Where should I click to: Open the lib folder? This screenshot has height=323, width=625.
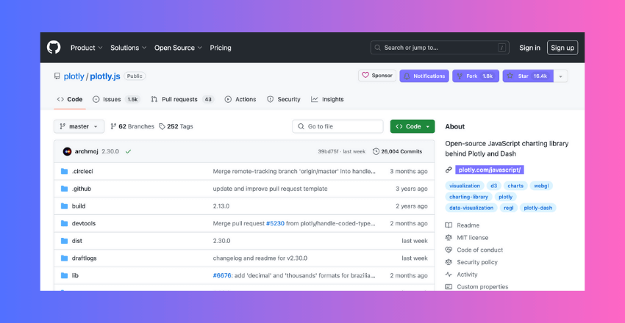75,276
